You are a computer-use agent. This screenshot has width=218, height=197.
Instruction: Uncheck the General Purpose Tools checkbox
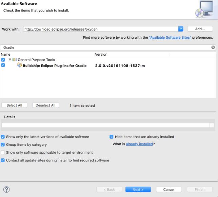[3, 60]
